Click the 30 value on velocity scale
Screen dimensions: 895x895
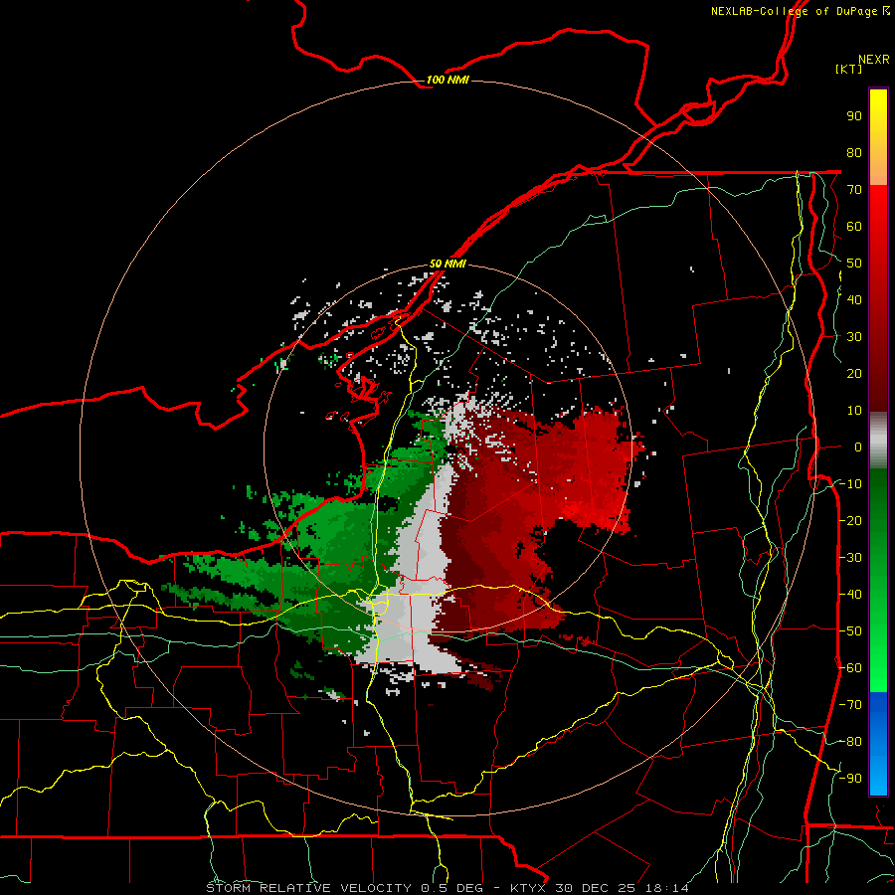pos(854,337)
